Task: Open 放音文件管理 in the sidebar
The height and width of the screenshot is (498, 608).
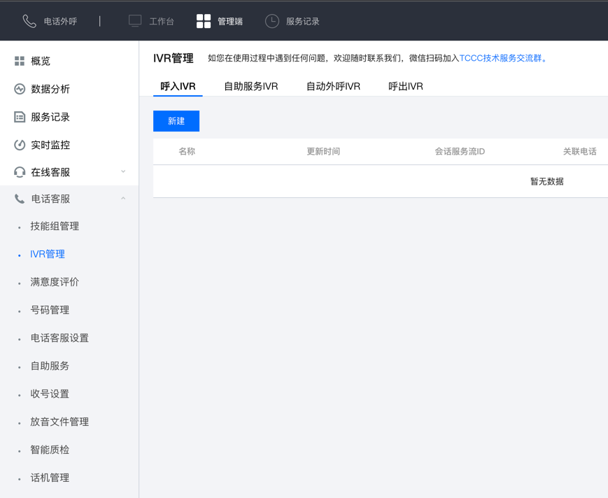Action: 59,422
